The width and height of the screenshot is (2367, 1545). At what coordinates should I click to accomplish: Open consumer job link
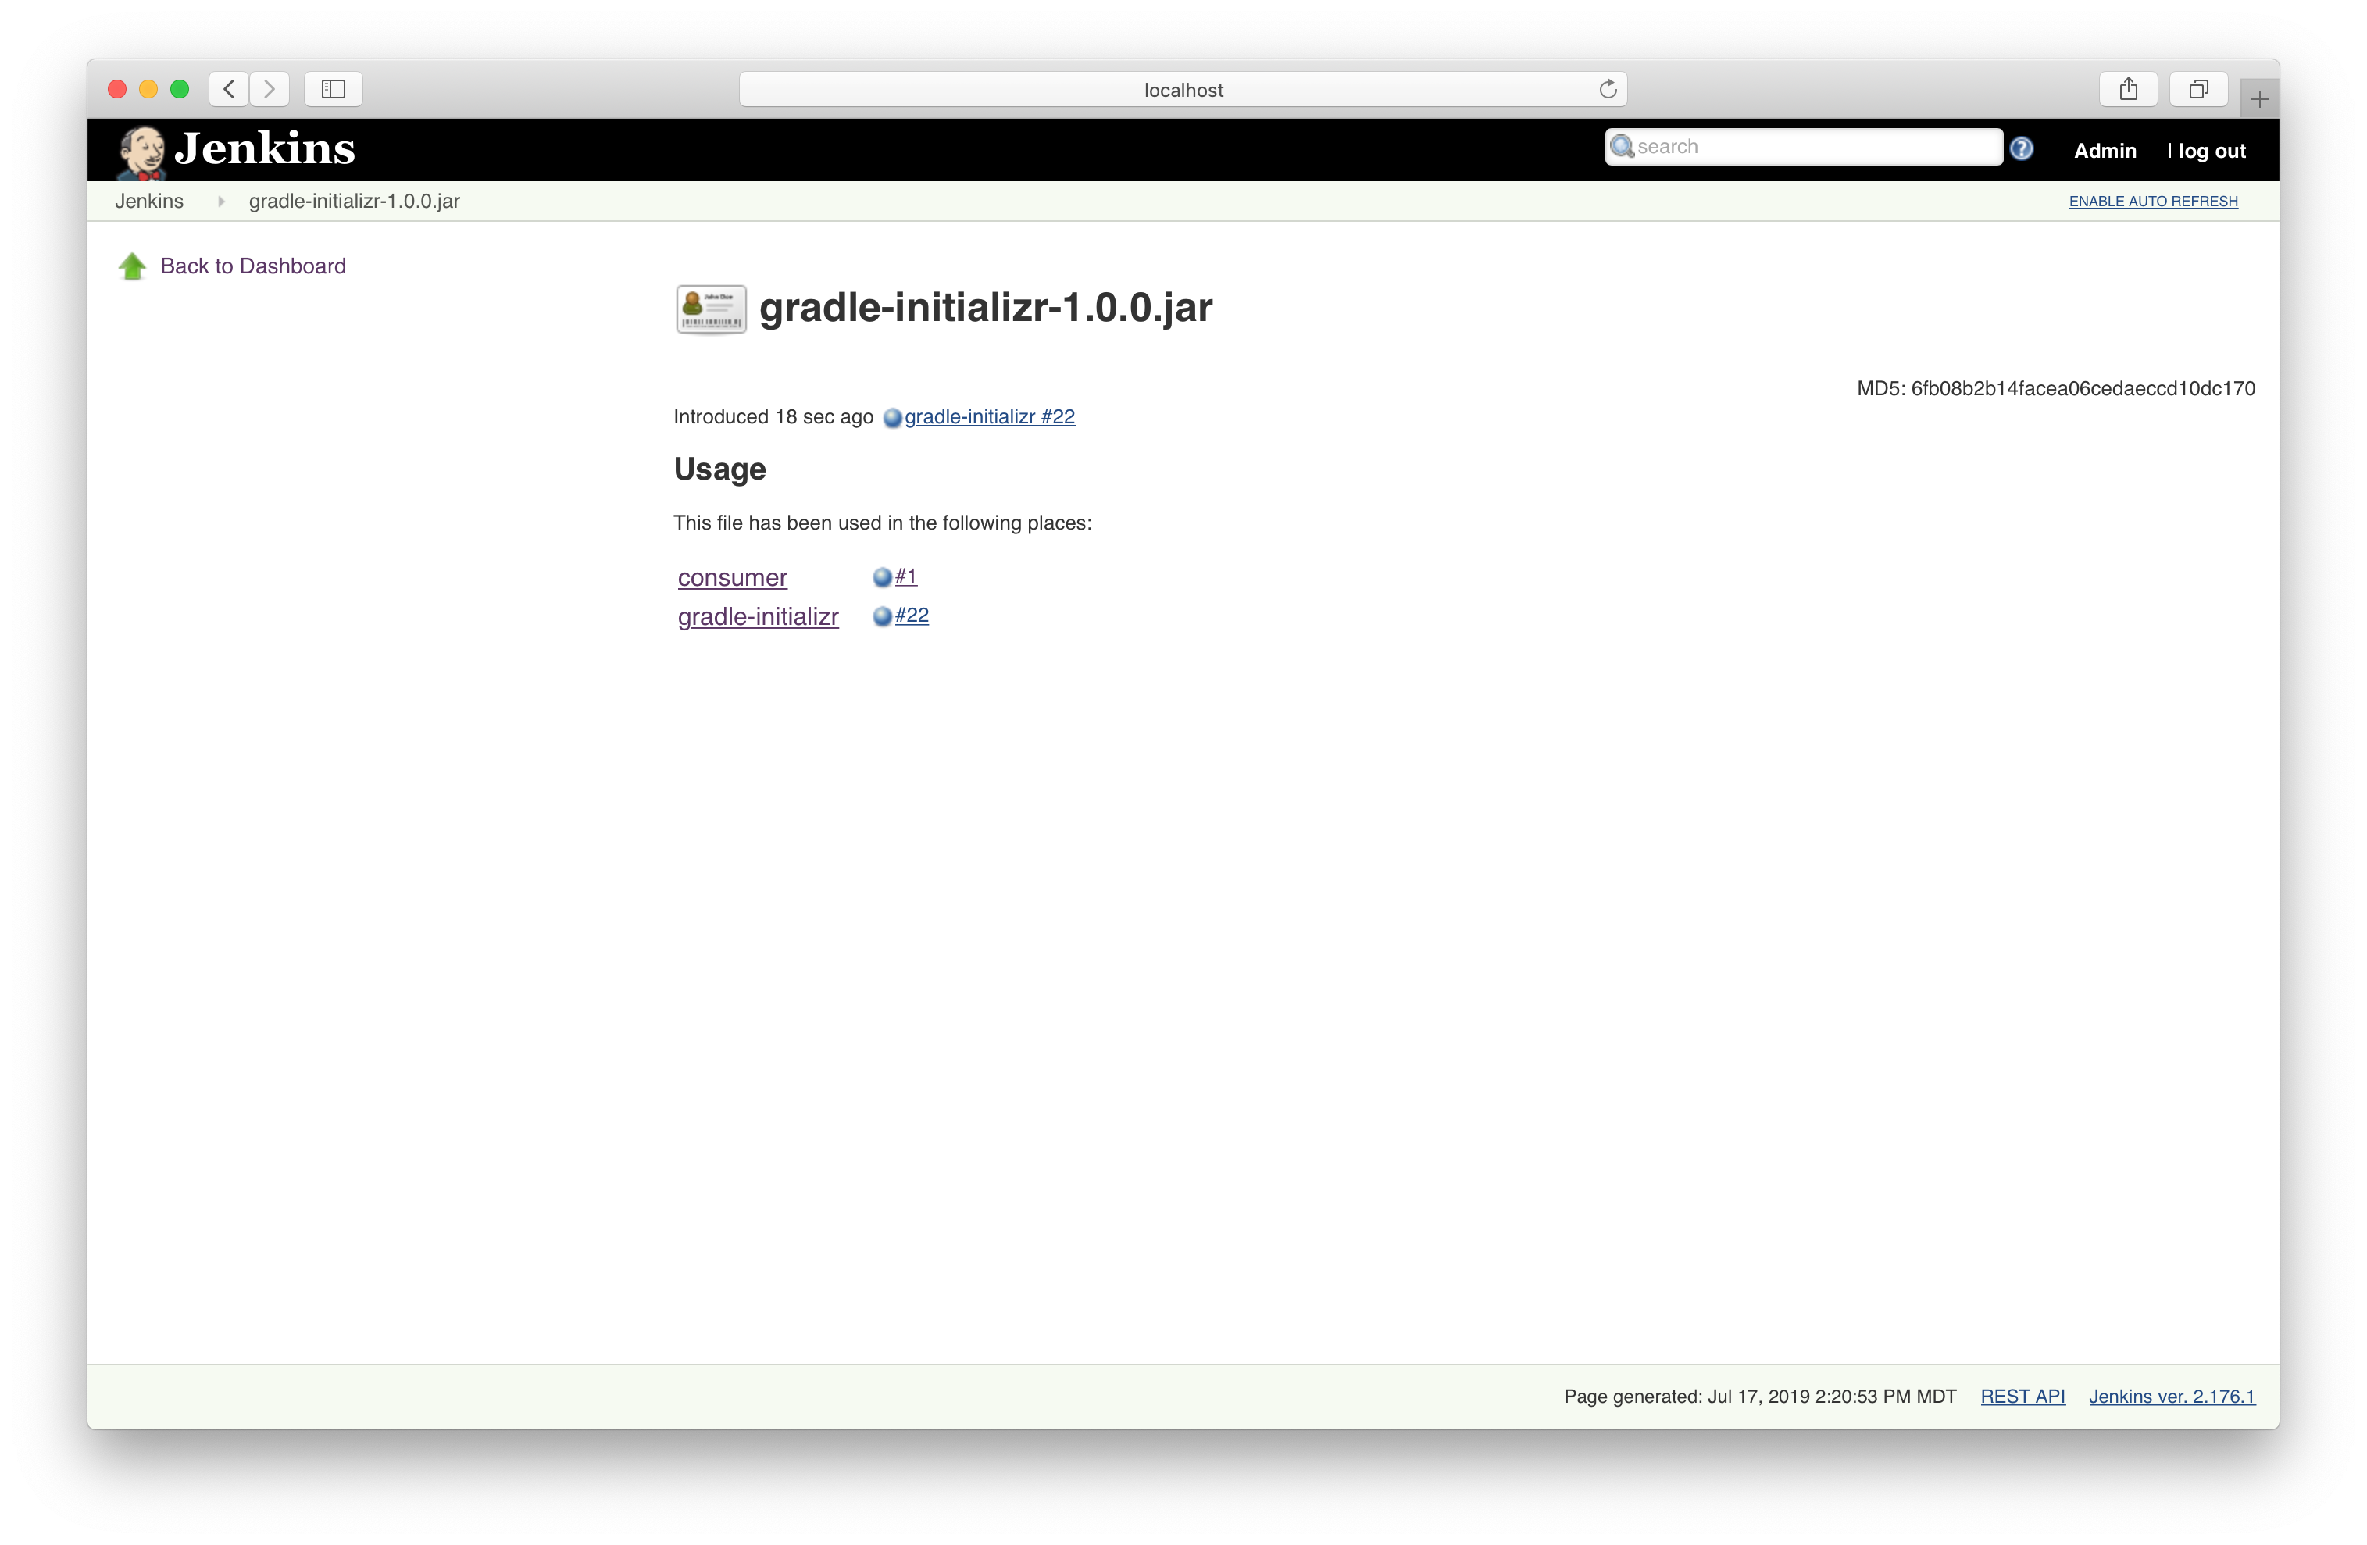(x=732, y=578)
